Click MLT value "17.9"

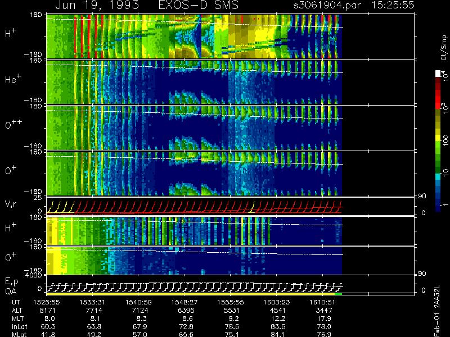325,318
